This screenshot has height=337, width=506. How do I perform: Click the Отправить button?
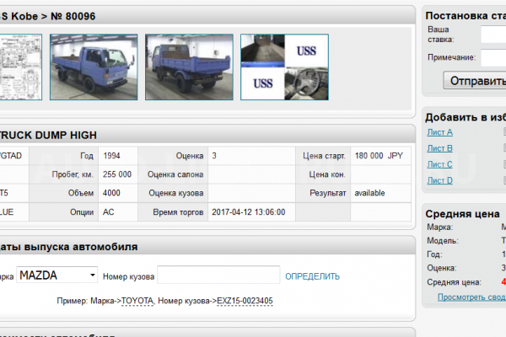pos(474,81)
